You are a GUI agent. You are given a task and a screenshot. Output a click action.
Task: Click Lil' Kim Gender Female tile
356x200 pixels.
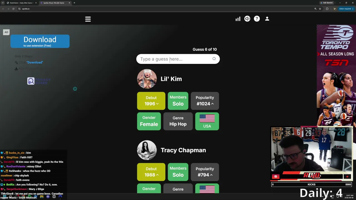[x=149, y=121]
